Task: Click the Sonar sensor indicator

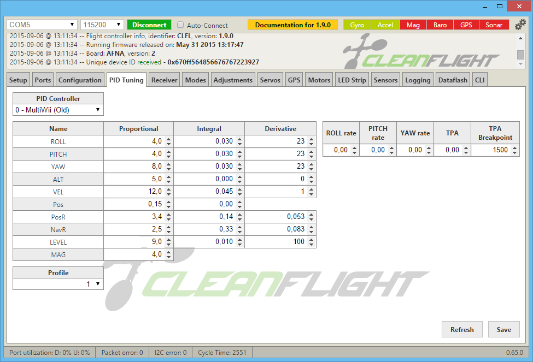Action: (x=494, y=25)
